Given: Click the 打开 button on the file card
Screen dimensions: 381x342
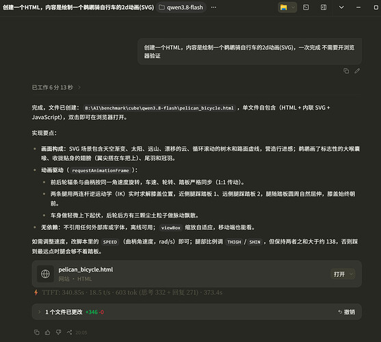Looking at the screenshot, I should (339, 274).
